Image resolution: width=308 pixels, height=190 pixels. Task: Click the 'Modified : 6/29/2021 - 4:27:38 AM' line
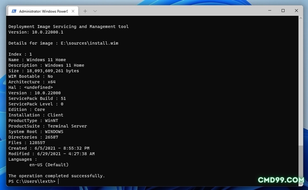click(51, 153)
